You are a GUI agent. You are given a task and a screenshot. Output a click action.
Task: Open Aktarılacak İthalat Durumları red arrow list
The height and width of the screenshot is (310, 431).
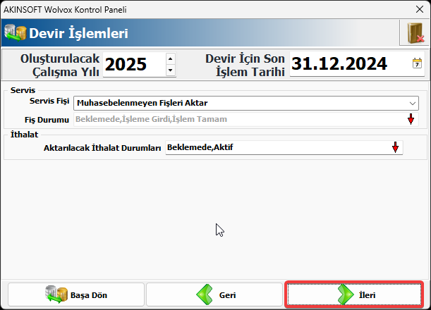pyautogui.click(x=395, y=147)
